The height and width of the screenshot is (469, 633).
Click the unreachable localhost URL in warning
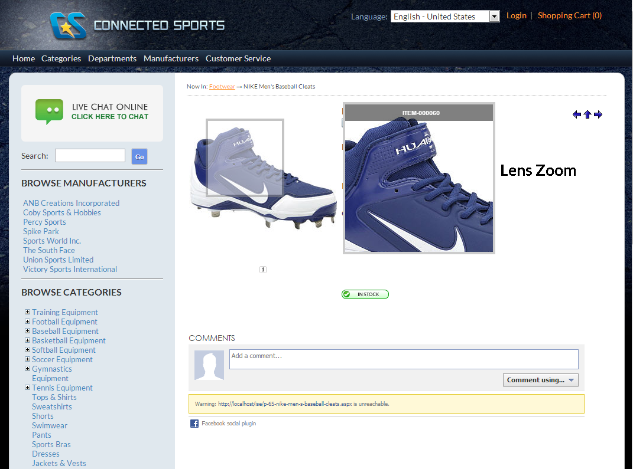(x=285, y=404)
